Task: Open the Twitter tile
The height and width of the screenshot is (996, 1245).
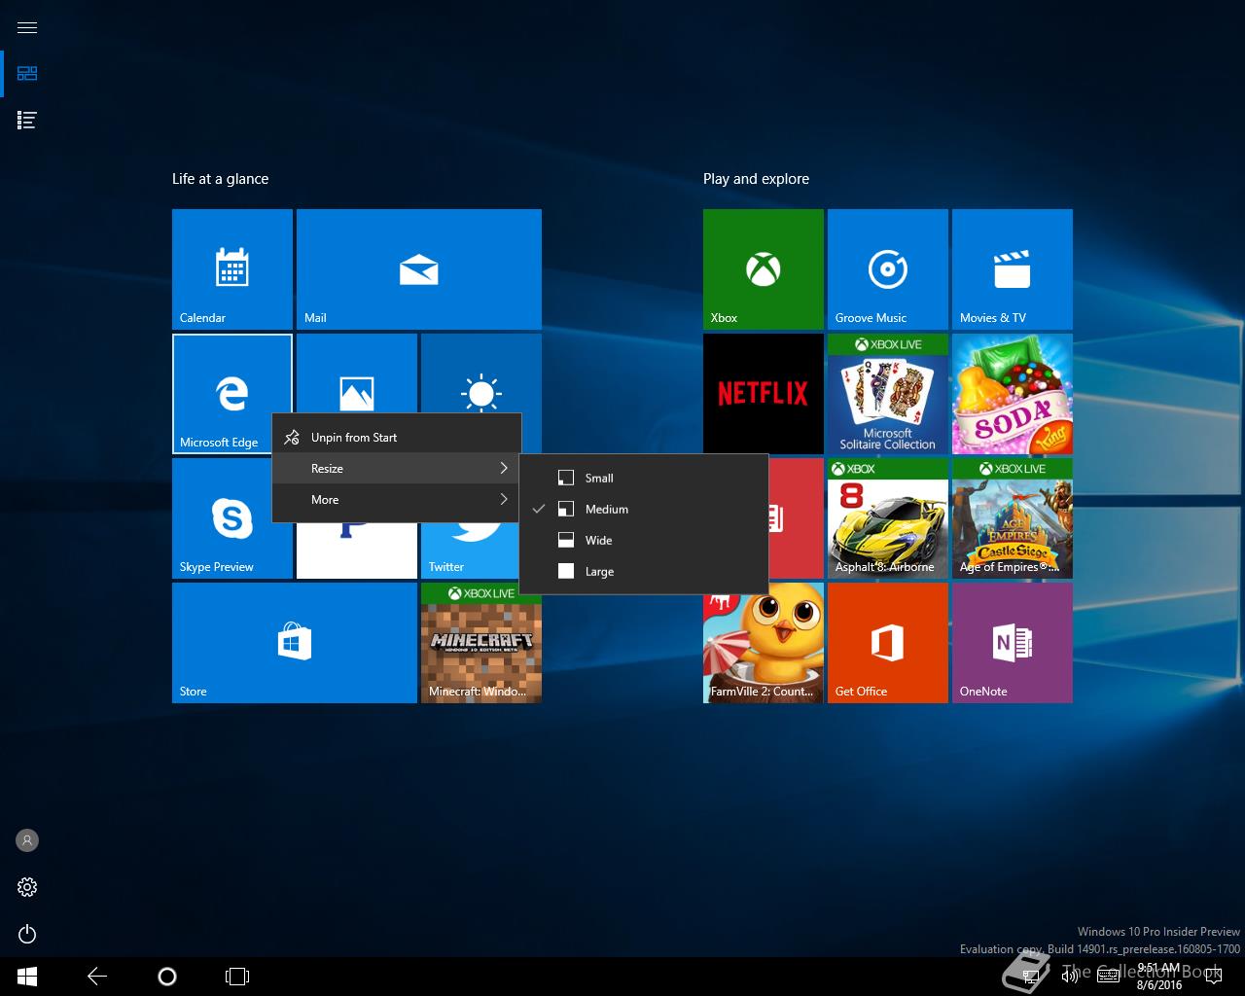Action: (470, 551)
